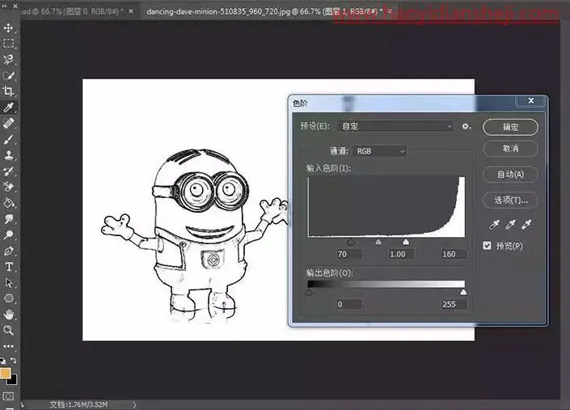Viewport: 570px width, 410px height.
Task: Select the Pen tool
Action: click(8, 251)
